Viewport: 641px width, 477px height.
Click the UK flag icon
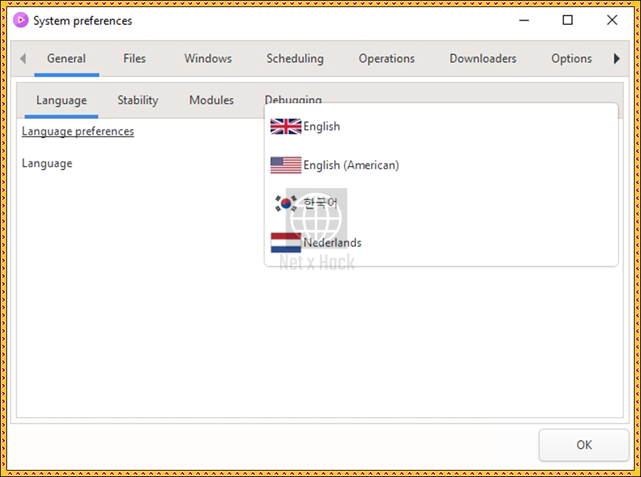286,127
